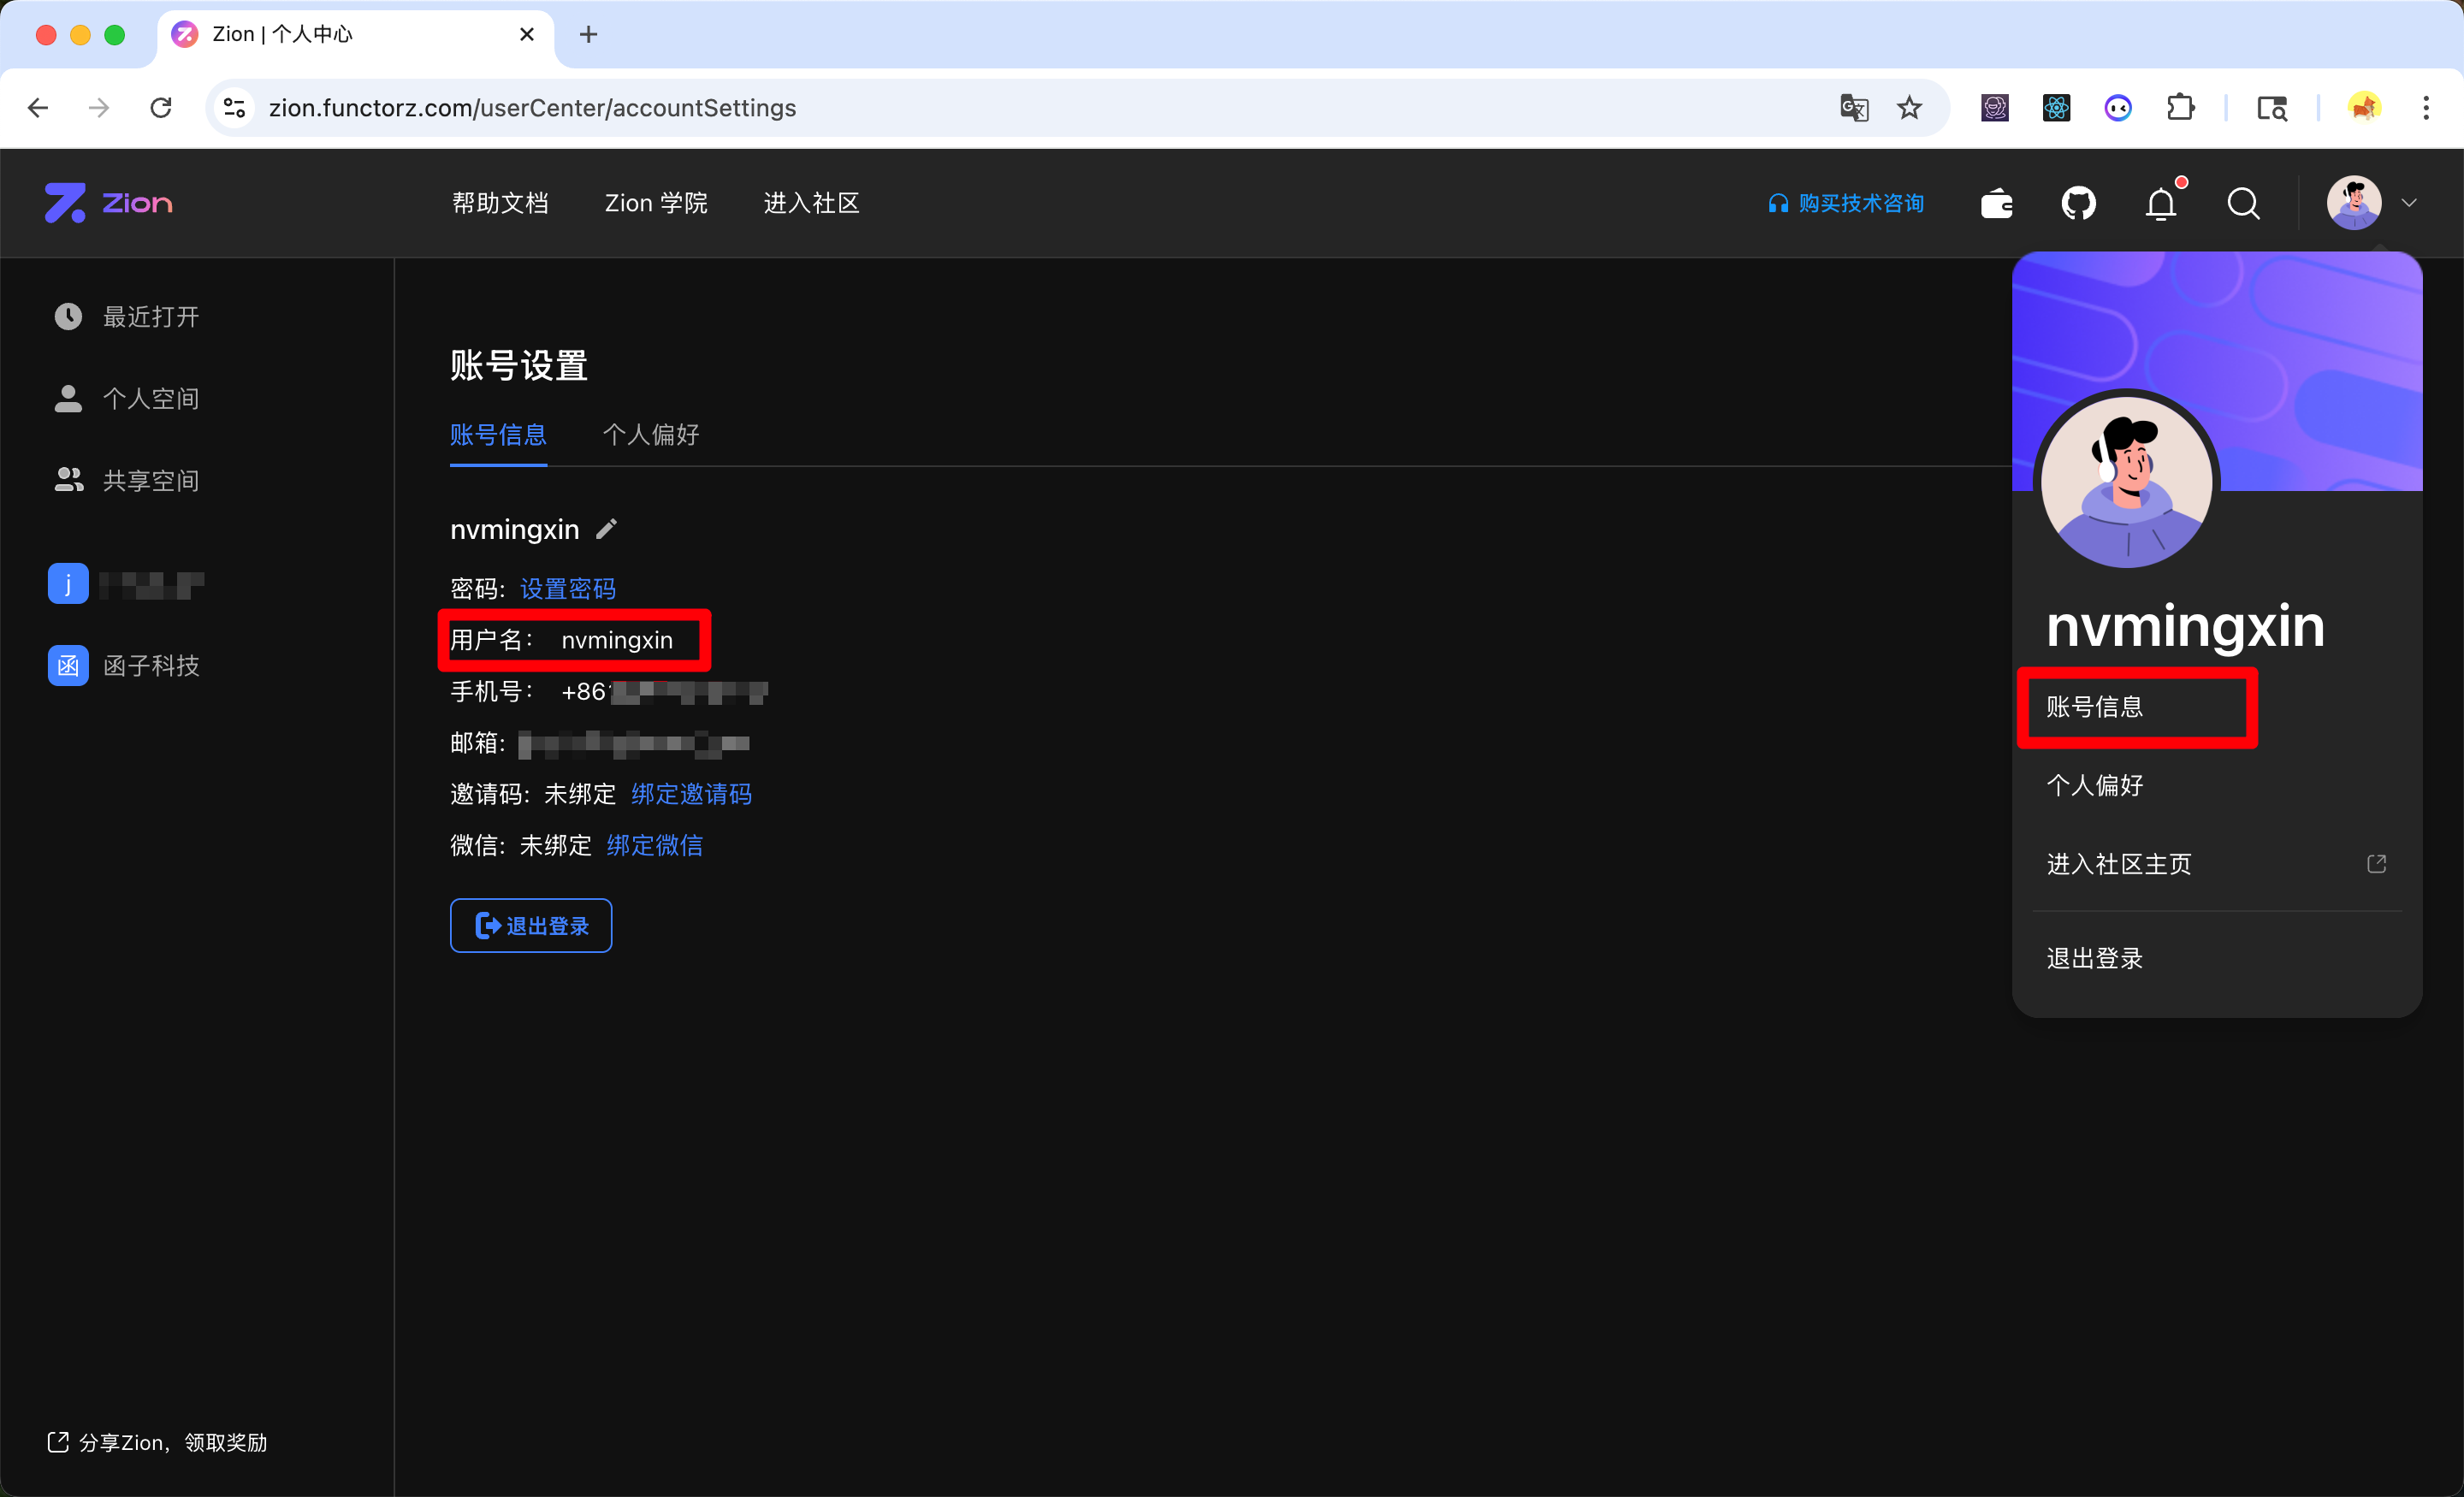Image resolution: width=2464 pixels, height=1497 pixels.
Task: Click the 绑定微信 link
Action: pos(655,846)
